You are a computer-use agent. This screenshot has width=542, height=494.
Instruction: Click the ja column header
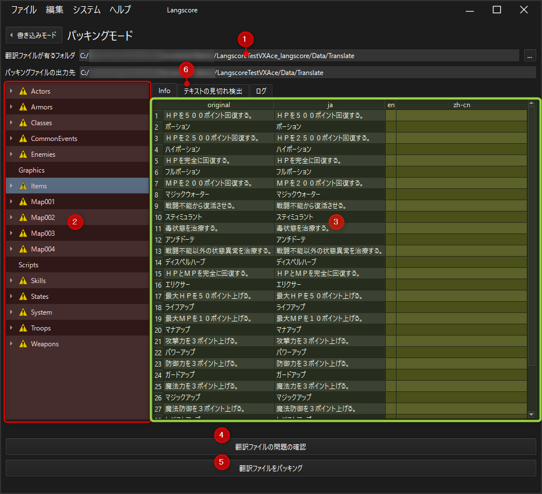tap(330, 105)
